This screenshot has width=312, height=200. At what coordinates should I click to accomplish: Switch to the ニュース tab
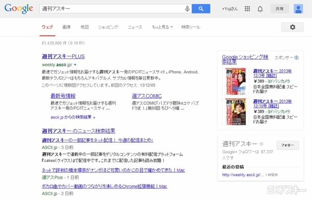[x=135, y=27]
